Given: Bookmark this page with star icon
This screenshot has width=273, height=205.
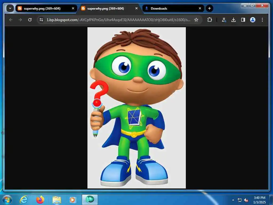Looking at the screenshot, I should [x=196, y=20].
